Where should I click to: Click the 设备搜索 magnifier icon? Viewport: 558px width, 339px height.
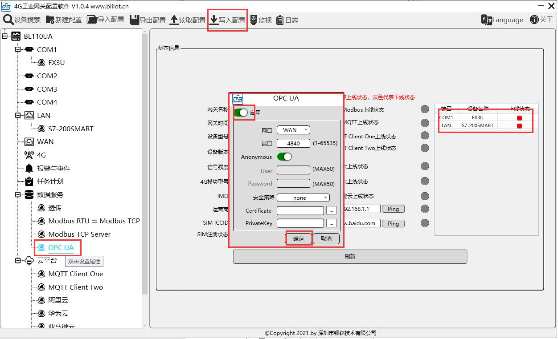[x=8, y=20]
